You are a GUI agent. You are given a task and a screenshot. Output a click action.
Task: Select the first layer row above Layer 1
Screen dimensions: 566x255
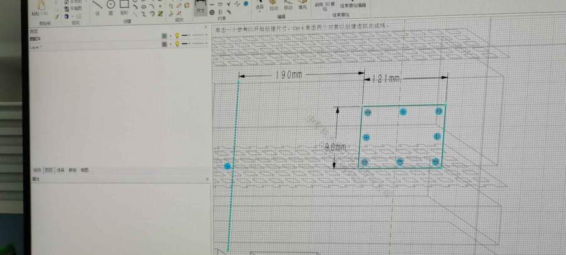(119, 38)
